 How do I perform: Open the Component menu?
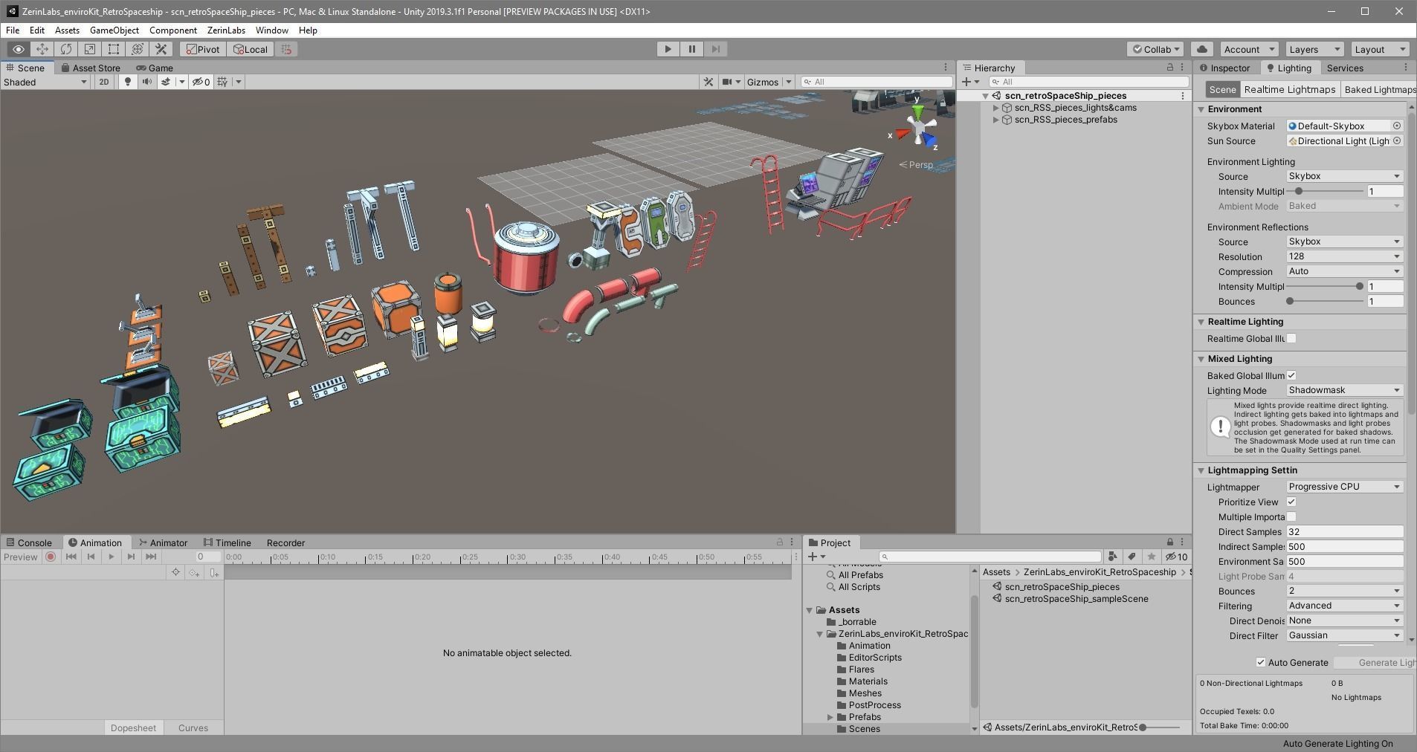173,30
